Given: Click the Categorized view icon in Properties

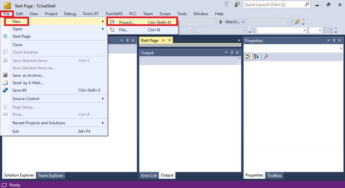Looking at the screenshot, I should (x=248, y=57).
